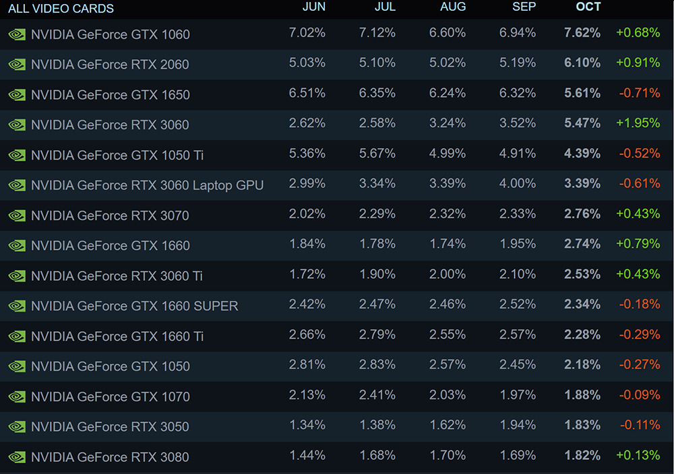Select the OCT column header
The height and width of the screenshot is (474, 674).
588,7
